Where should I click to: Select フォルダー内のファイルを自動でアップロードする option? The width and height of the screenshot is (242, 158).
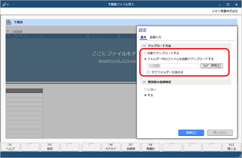pyautogui.click(x=145, y=59)
